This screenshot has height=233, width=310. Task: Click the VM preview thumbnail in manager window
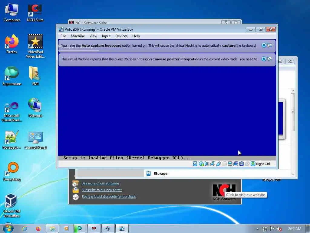[x=282, y=119]
